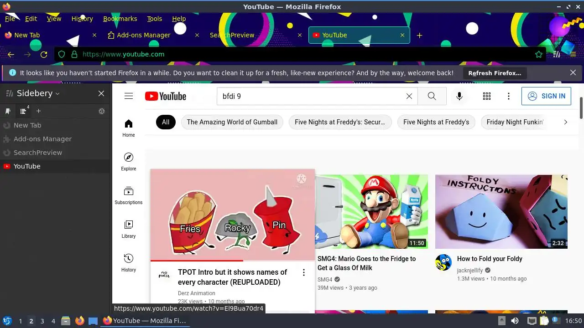The height and width of the screenshot is (328, 584).
Task: Open Firefox hamburger application menu
Action: [x=573, y=54]
